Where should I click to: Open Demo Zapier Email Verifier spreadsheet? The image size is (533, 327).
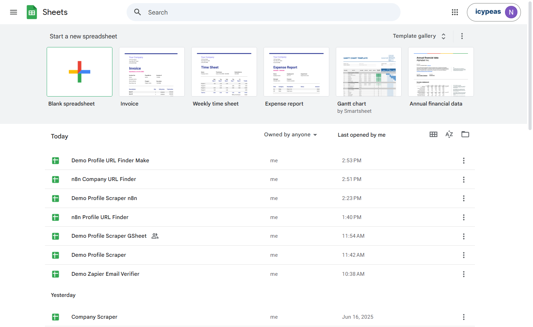pyautogui.click(x=260, y=274)
